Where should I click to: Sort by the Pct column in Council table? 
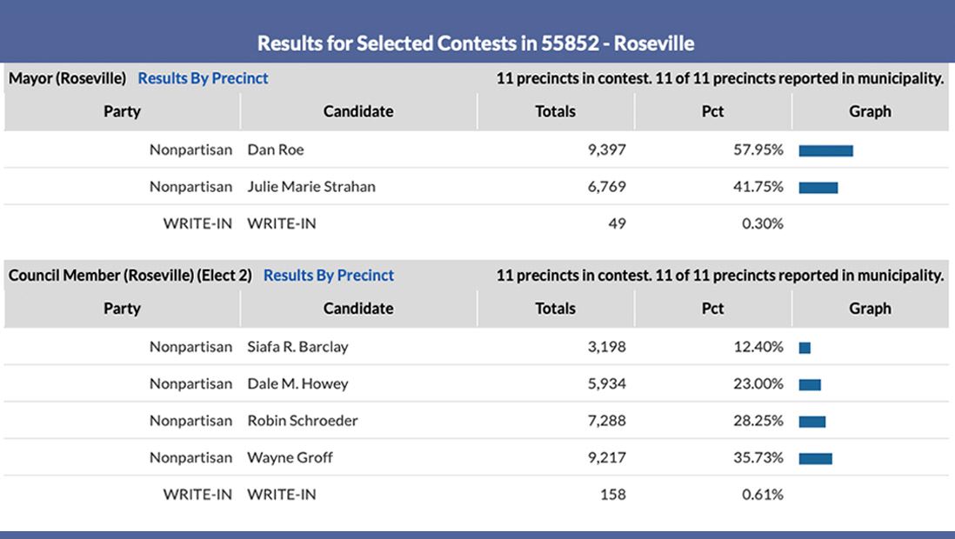[x=711, y=308]
